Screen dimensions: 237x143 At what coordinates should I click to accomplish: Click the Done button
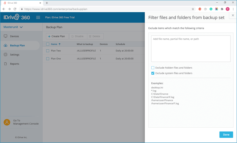pos(226,134)
